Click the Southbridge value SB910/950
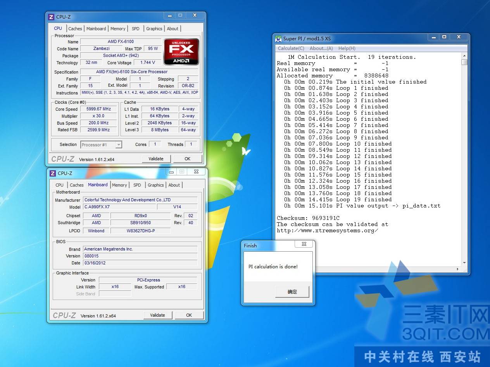490x367 pixels. click(140, 223)
